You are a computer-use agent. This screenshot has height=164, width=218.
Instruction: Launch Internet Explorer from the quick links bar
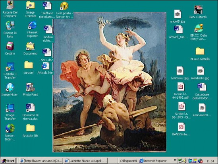tap(153, 161)
